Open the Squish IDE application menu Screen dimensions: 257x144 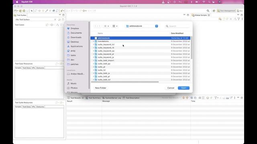[x=27, y=2]
